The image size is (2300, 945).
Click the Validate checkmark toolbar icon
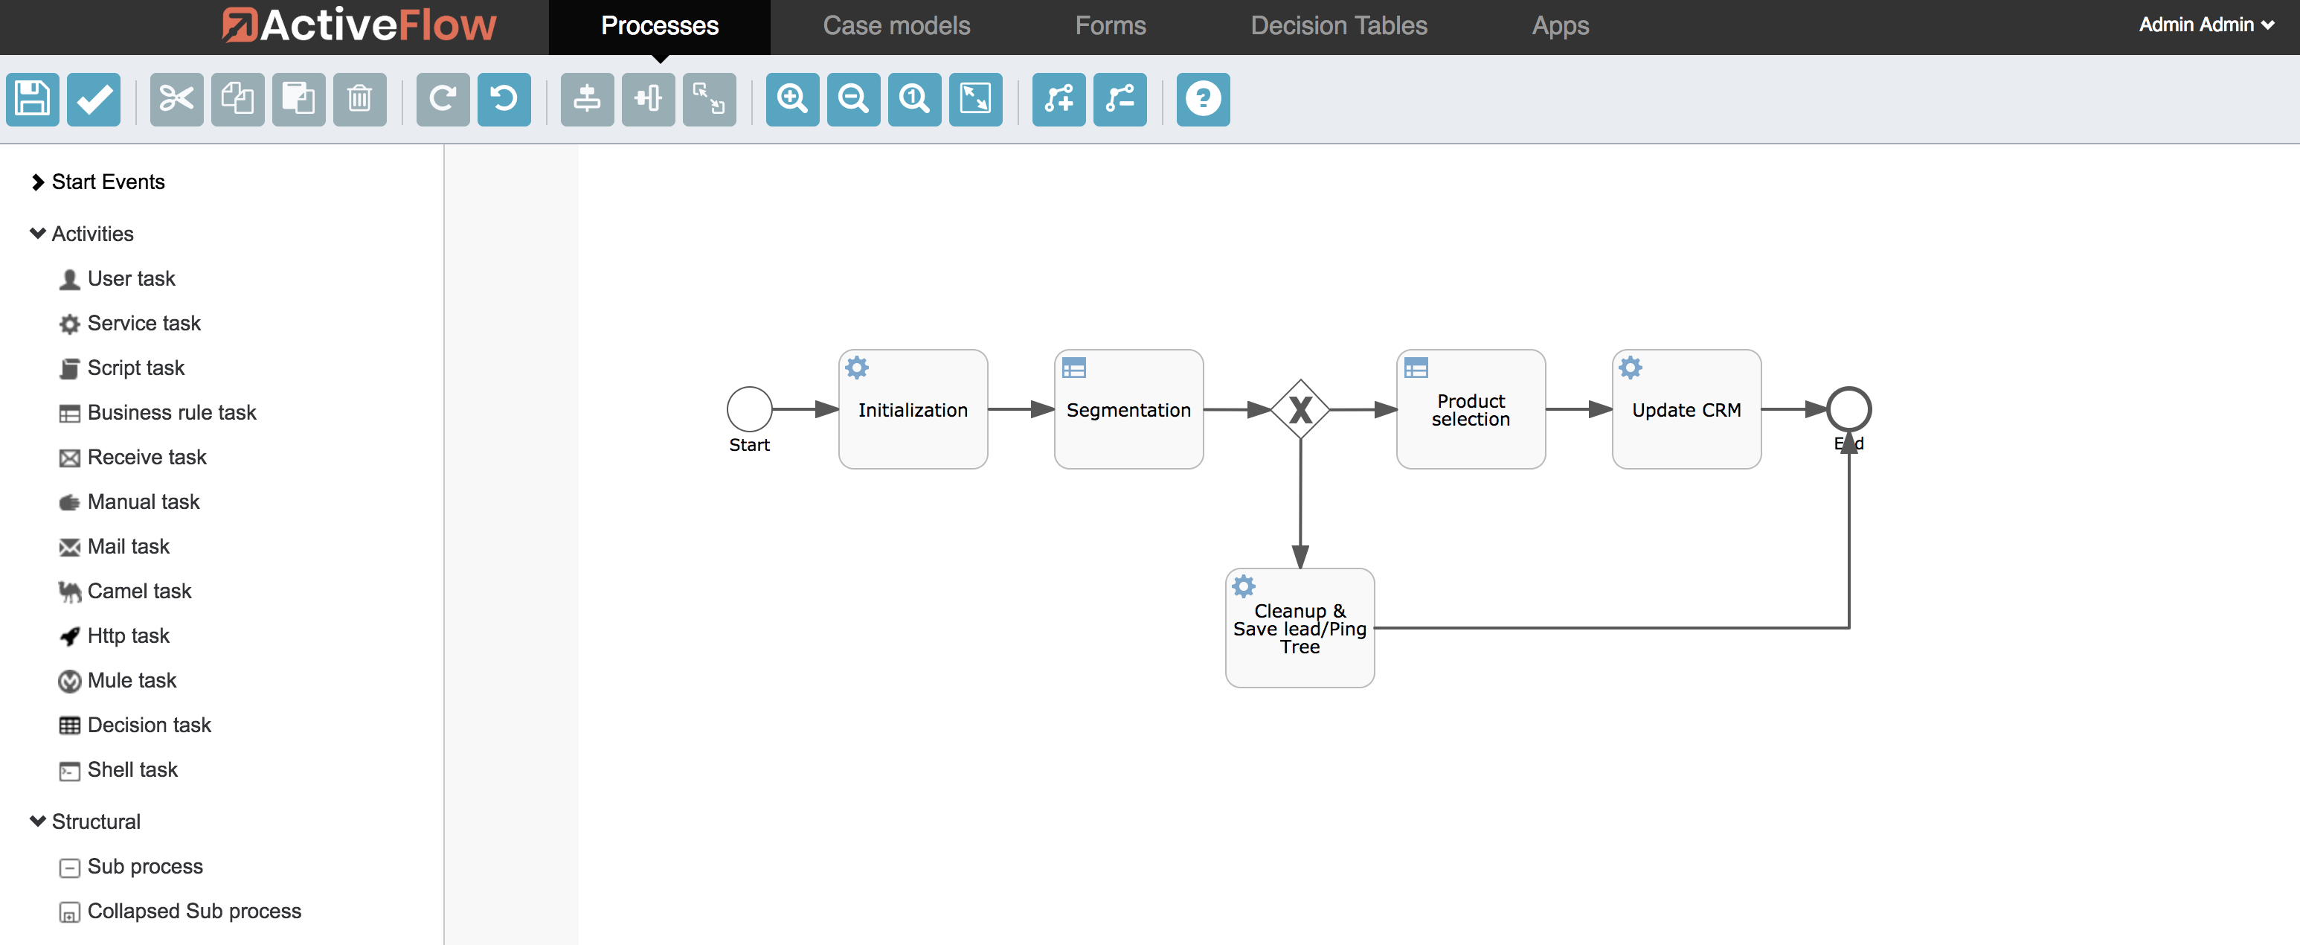(x=94, y=99)
